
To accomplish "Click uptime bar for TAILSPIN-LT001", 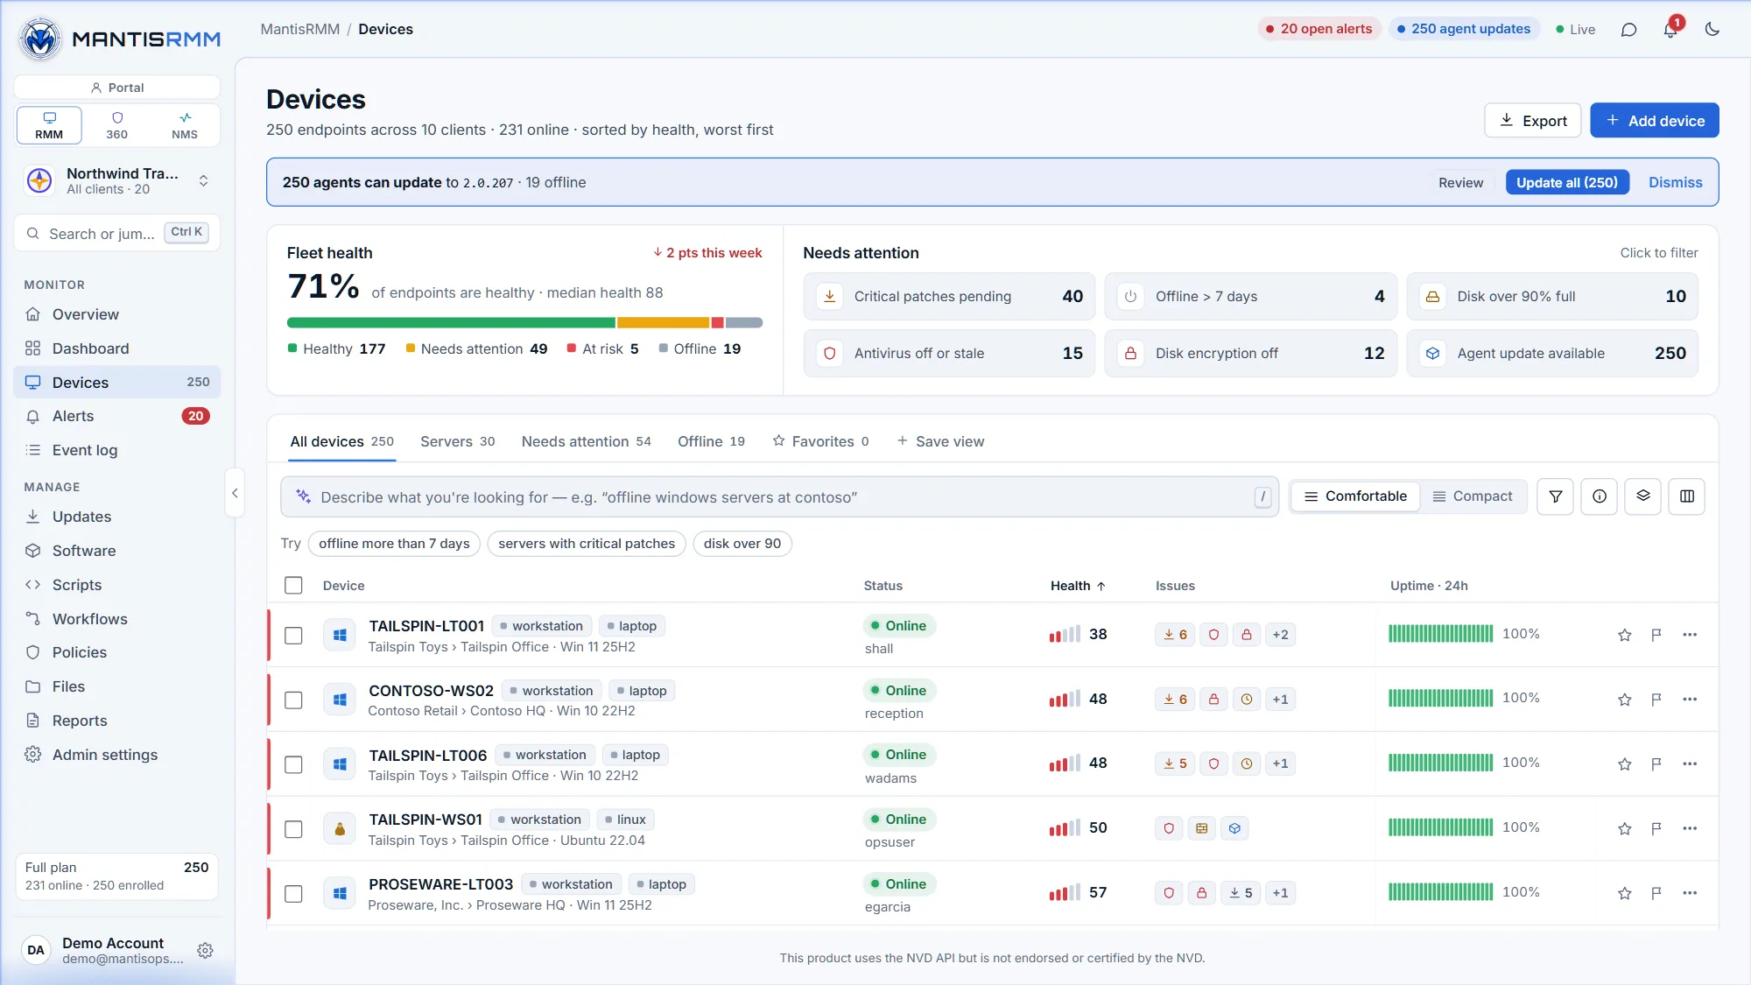I will click(x=1440, y=634).
